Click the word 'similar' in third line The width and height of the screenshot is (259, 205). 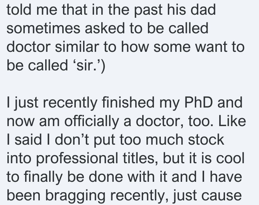pyautogui.click(x=77, y=47)
